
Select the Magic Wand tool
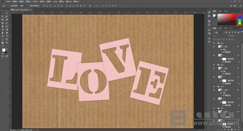click(7, 17)
